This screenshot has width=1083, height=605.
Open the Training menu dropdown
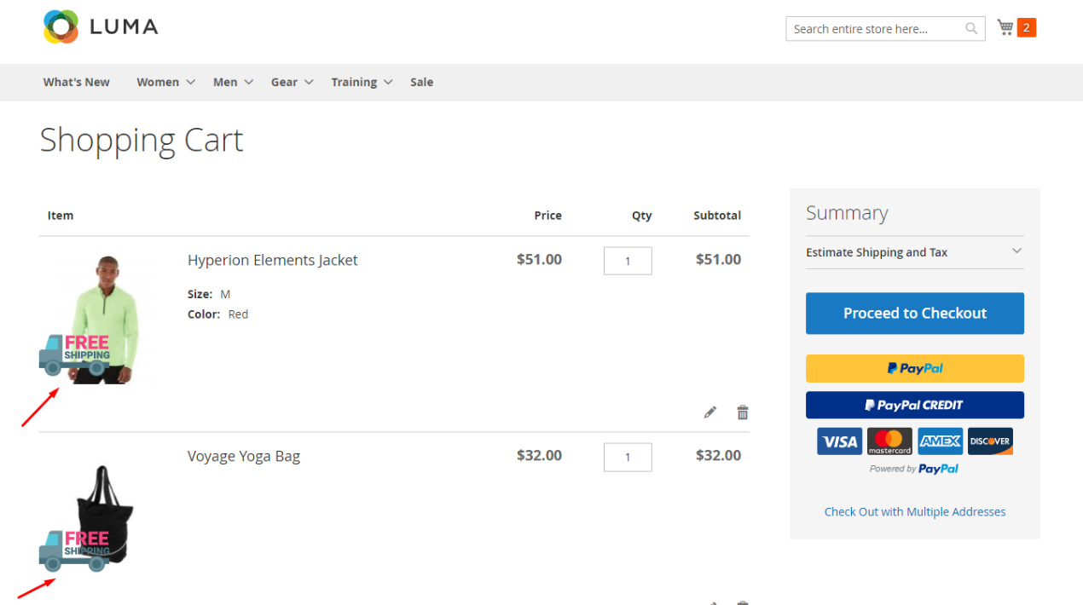pyautogui.click(x=362, y=82)
